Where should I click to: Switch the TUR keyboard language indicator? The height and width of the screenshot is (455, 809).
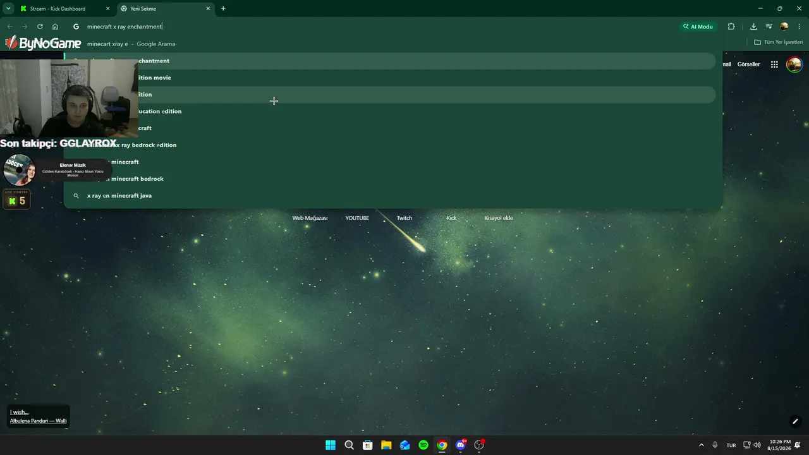pos(731,445)
